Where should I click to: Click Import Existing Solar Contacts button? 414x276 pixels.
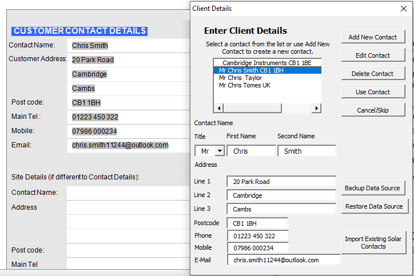(372, 243)
